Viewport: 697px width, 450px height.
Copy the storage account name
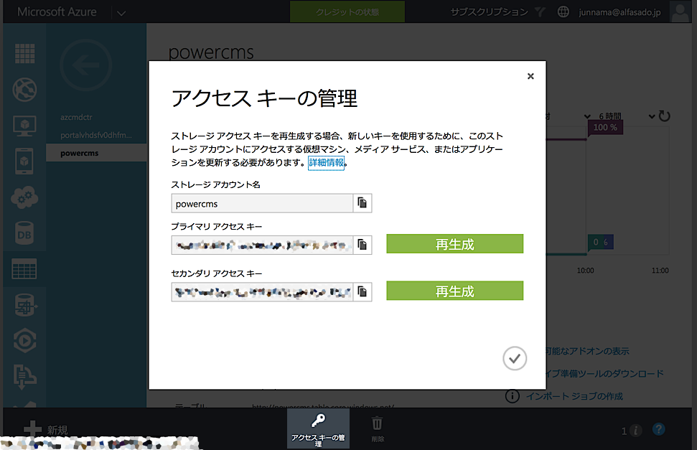coord(362,203)
